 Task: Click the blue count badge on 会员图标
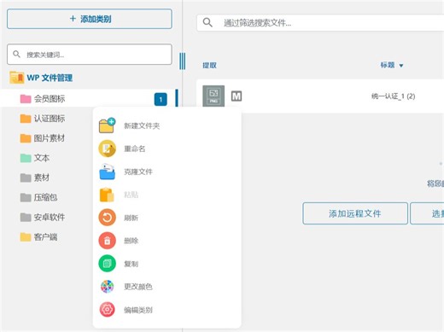click(x=161, y=99)
